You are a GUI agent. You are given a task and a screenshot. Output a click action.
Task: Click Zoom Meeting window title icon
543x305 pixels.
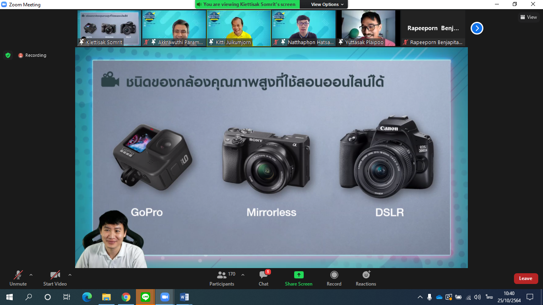click(x=4, y=4)
